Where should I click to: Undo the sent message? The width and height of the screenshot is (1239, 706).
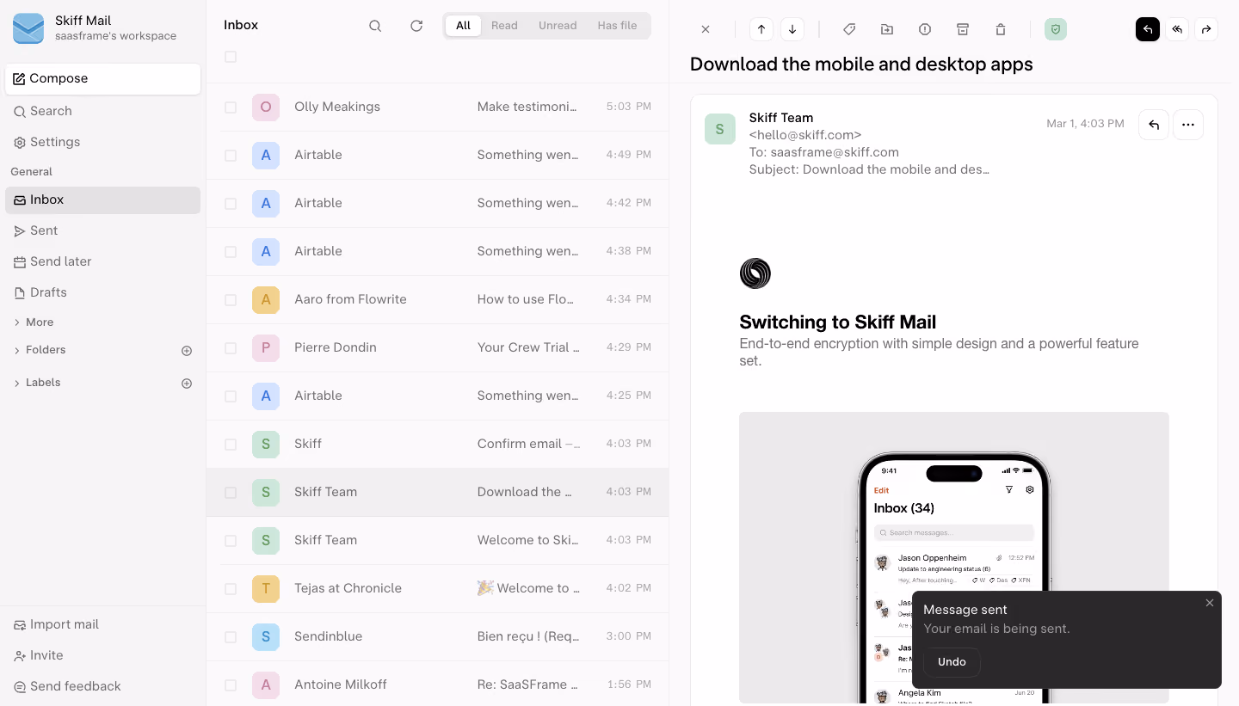952,662
